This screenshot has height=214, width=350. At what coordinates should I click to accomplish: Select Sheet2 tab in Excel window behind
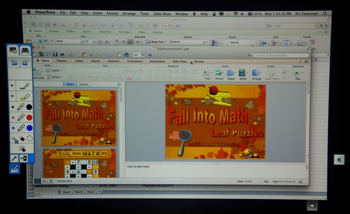click(78, 192)
